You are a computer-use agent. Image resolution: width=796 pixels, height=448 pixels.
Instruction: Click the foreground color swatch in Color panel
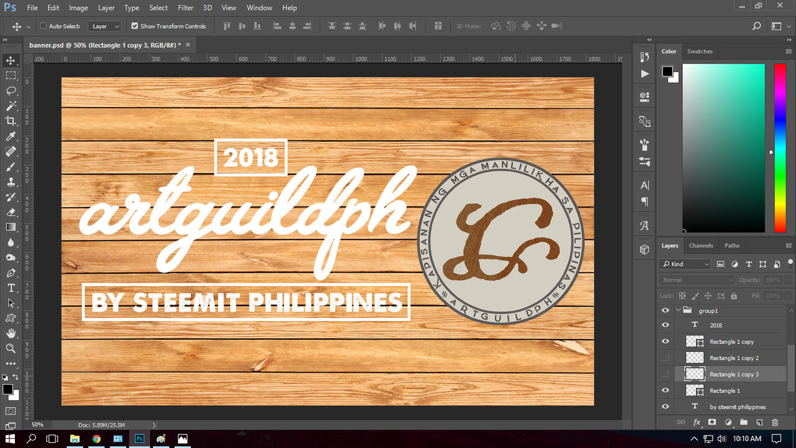[667, 71]
